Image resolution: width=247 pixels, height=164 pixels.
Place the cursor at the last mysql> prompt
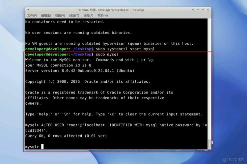43,147
